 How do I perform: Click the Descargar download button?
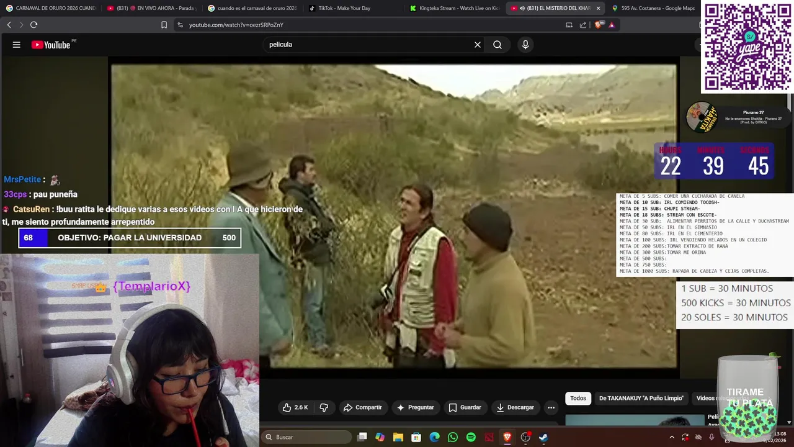[515, 407]
